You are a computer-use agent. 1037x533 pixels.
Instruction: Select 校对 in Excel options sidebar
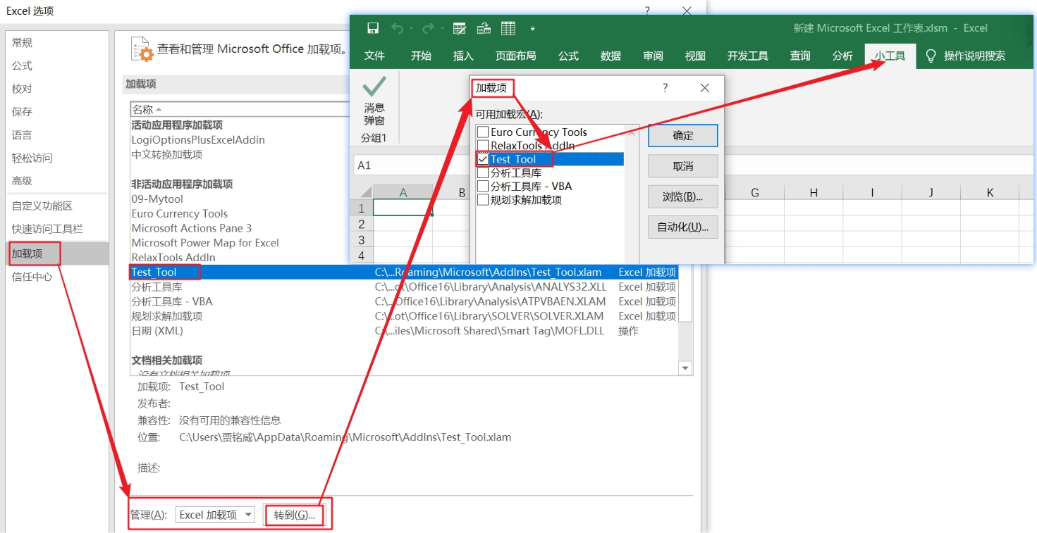click(57, 89)
